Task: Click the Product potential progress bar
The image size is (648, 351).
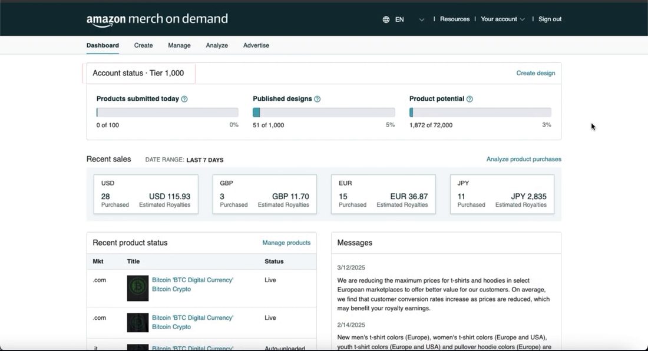Action: (x=480, y=112)
